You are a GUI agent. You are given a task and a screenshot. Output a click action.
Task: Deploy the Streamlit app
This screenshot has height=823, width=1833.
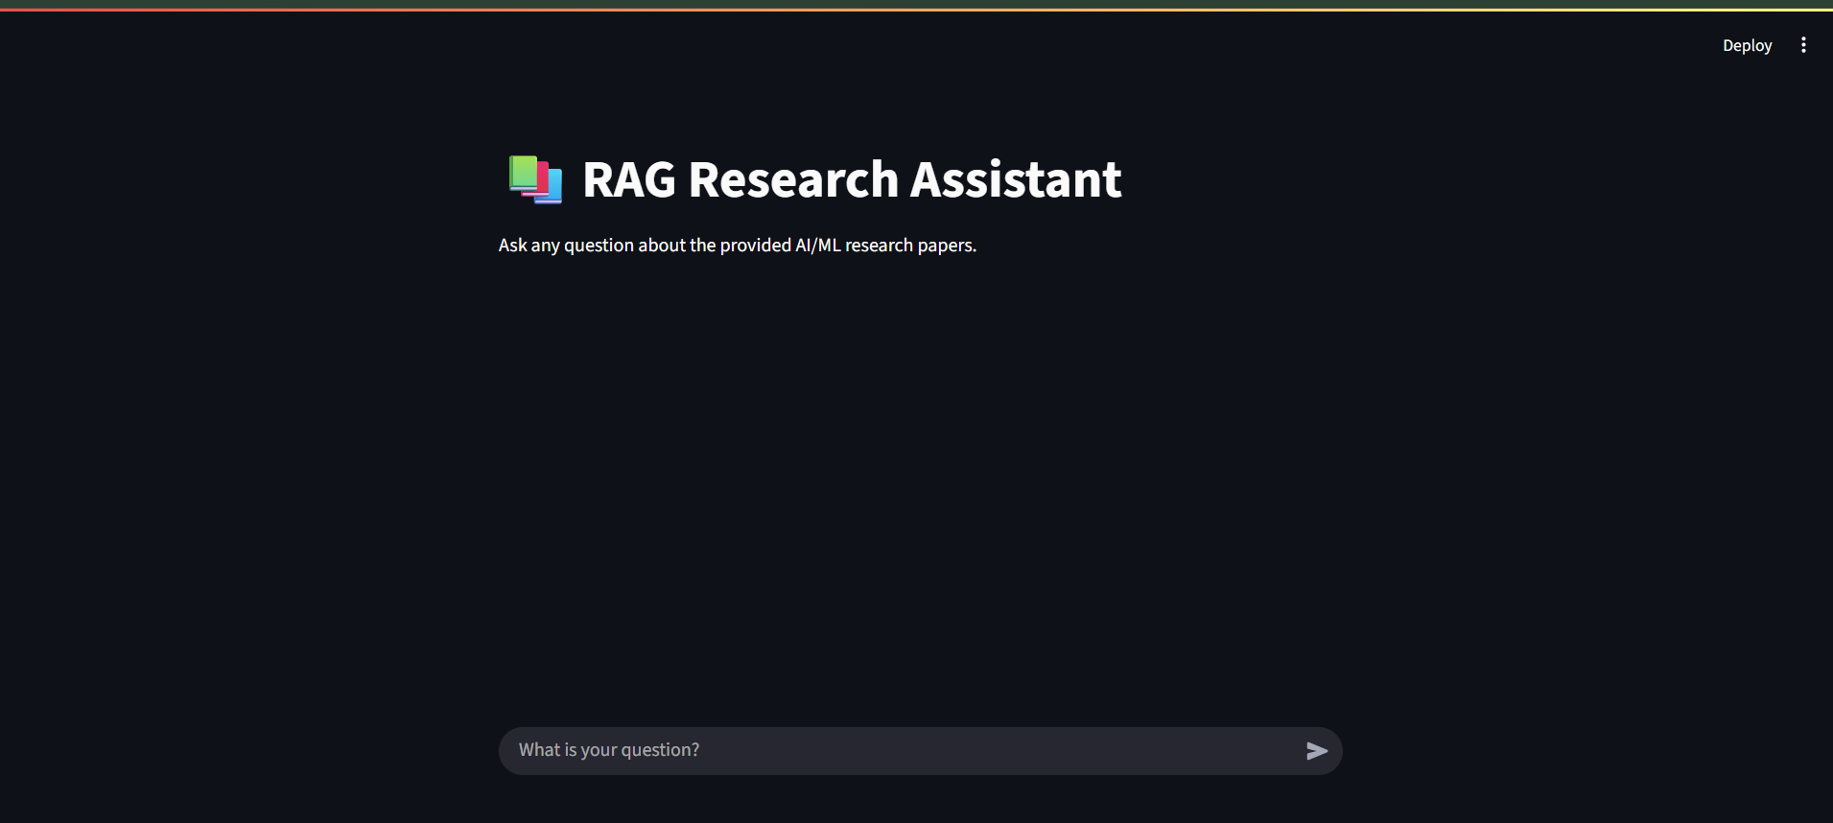1747,45
